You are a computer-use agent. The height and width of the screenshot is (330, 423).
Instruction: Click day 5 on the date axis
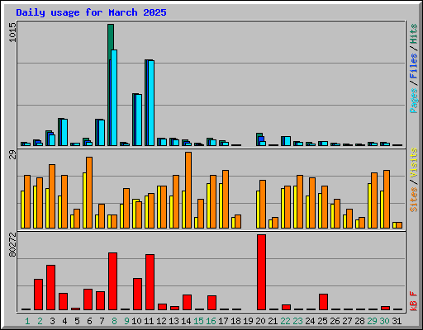(77, 321)
